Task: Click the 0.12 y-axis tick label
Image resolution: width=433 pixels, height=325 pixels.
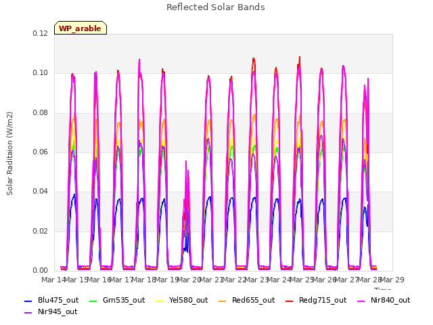Action: [41, 33]
